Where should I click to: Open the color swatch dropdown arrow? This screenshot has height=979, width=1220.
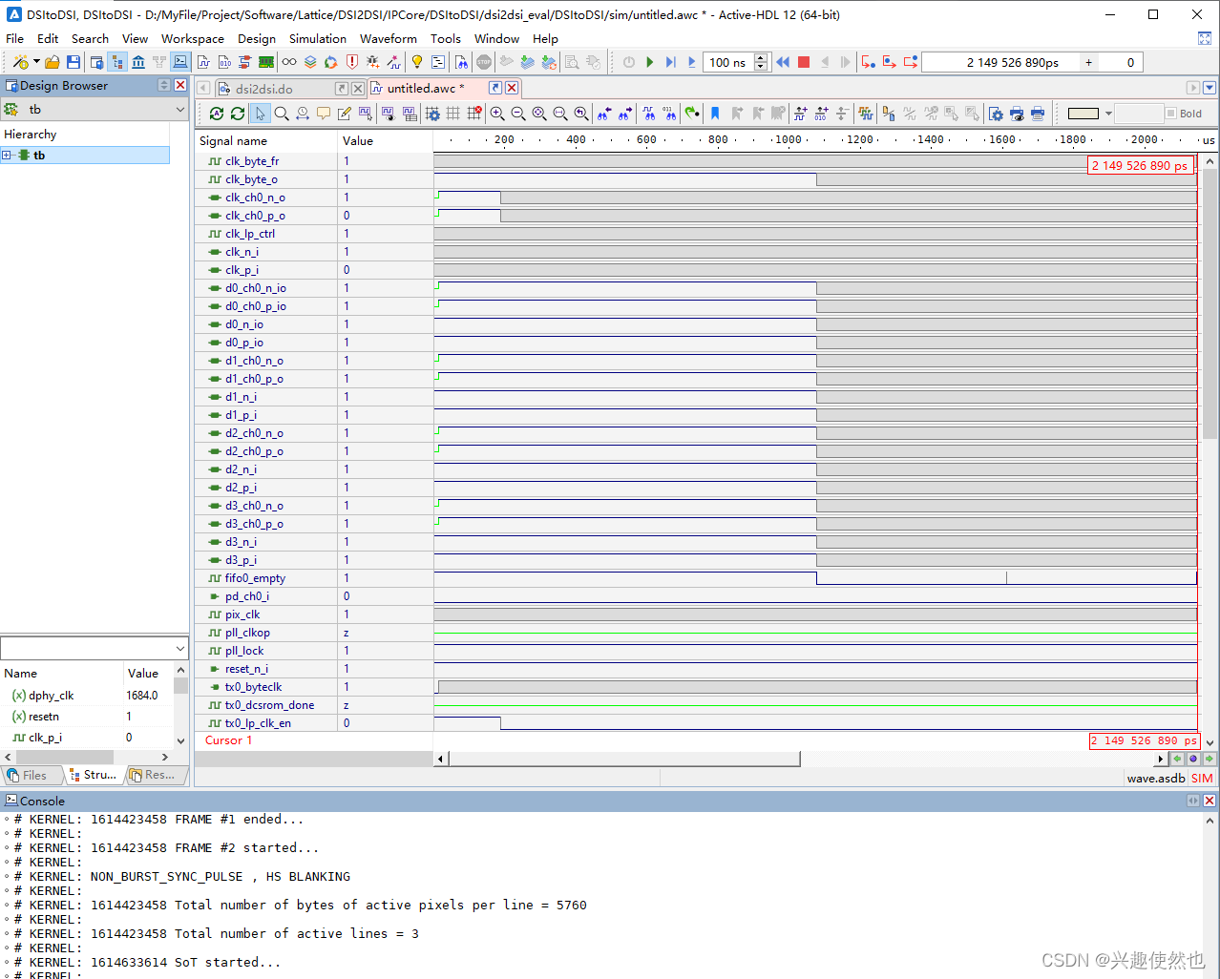(x=1108, y=114)
